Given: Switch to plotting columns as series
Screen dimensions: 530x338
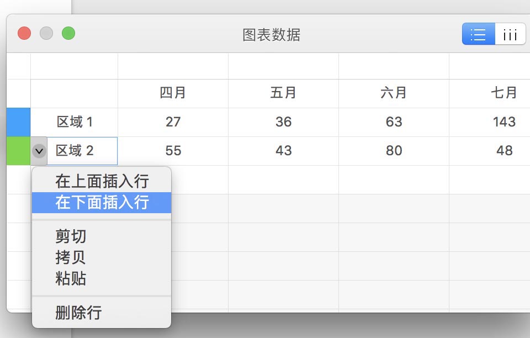Looking at the screenshot, I should point(510,34).
